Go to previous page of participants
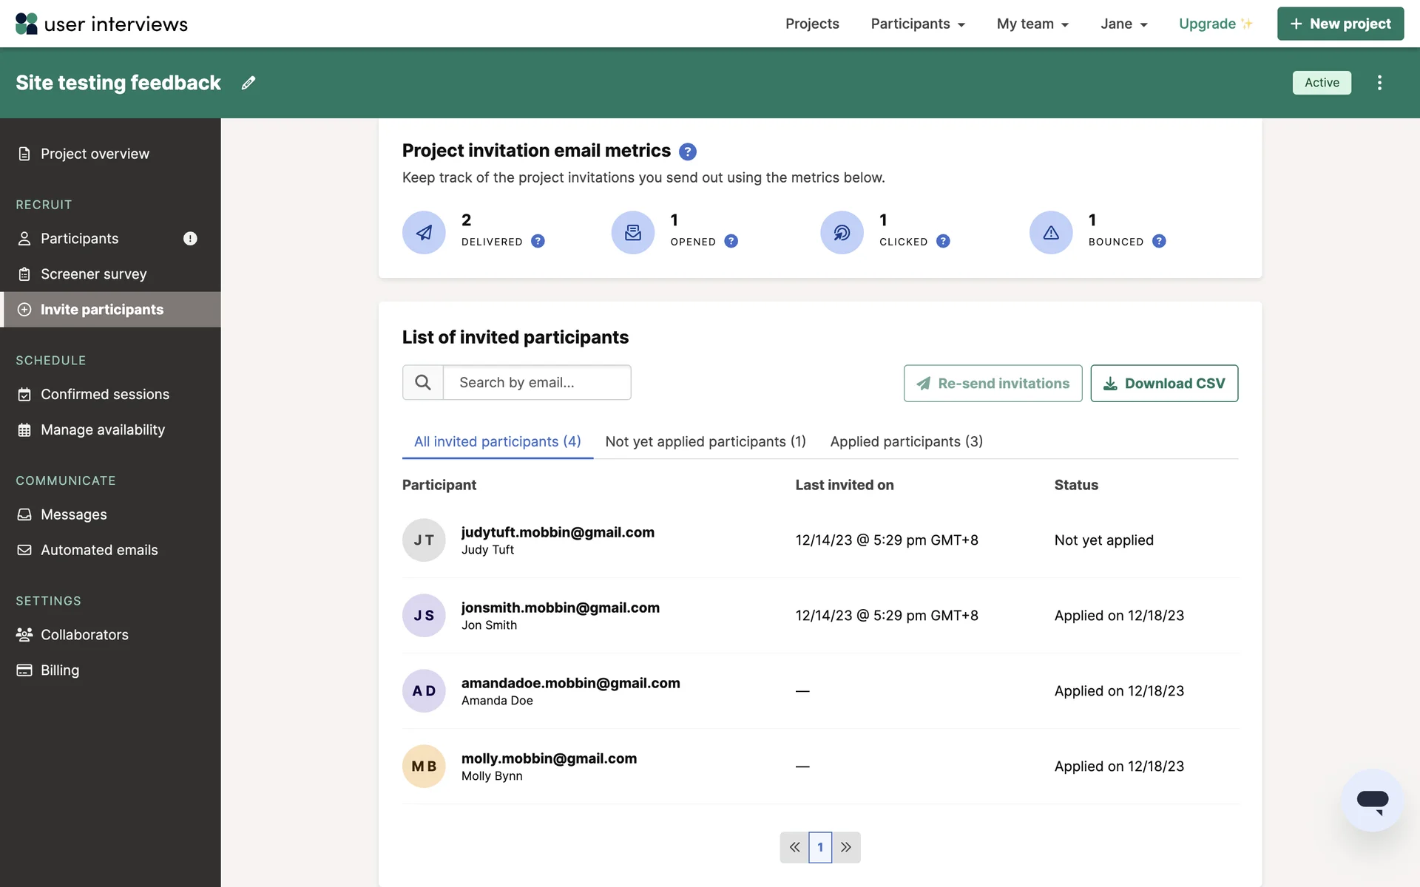Image resolution: width=1420 pixels, height=887 pixels. (794, 847)
